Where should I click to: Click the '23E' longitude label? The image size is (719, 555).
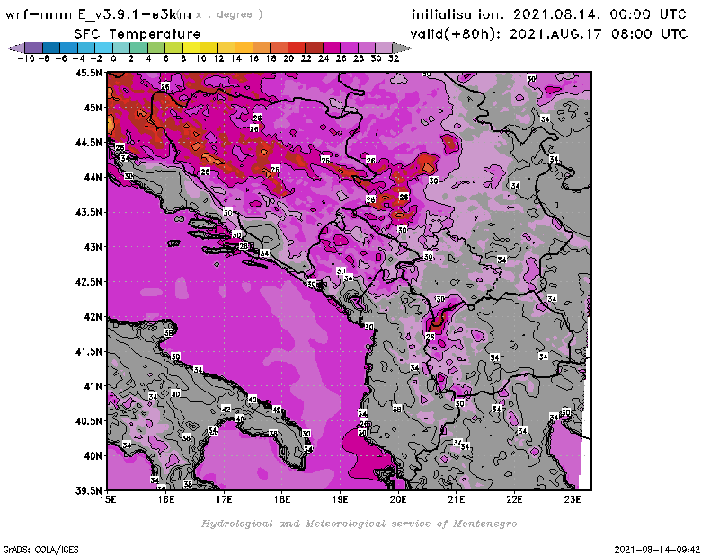coord(573,499)
